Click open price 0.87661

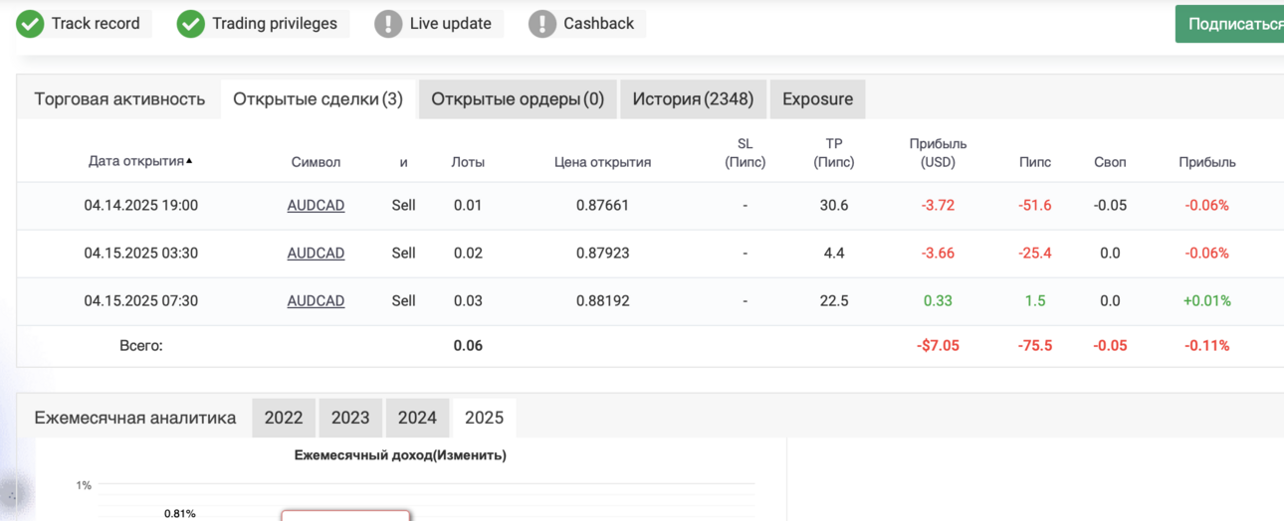point(602,206)
